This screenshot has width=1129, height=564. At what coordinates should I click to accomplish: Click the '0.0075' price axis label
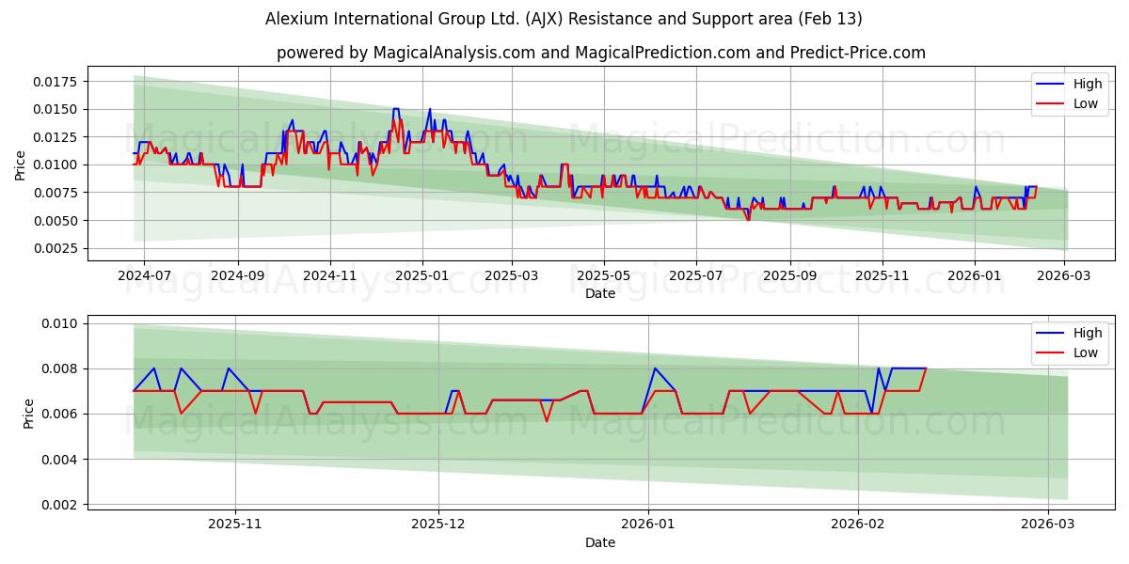pyautogui.click(x=57, y=194)
